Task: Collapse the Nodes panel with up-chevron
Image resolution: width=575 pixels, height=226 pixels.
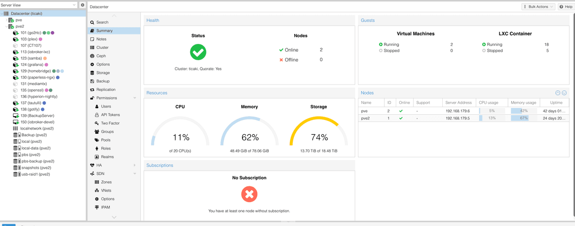Action: click(558, 93)
